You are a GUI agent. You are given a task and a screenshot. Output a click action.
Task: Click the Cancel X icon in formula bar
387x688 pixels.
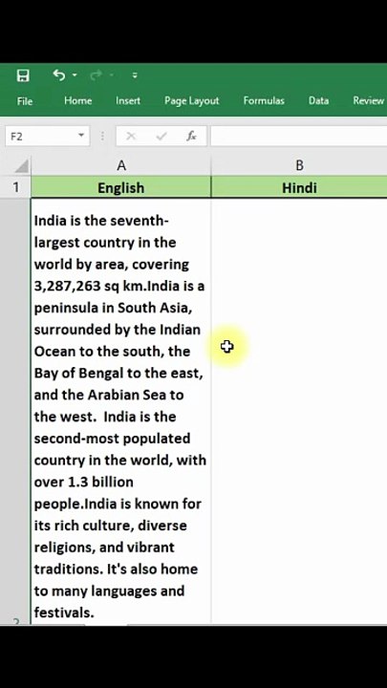(131, 137)
